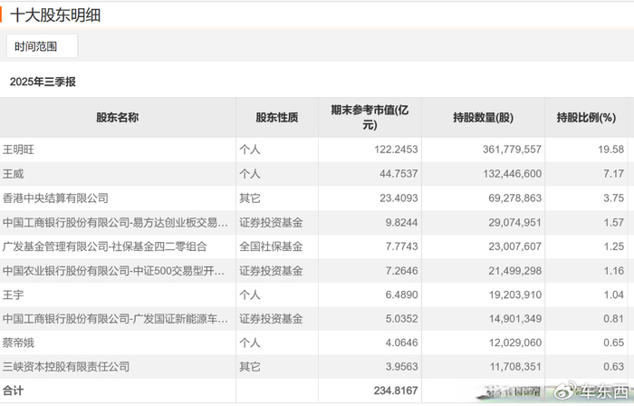Viewport: 634px width, 406px height.
Task: Click share count 23,007,607
Action: coord(514,246)
